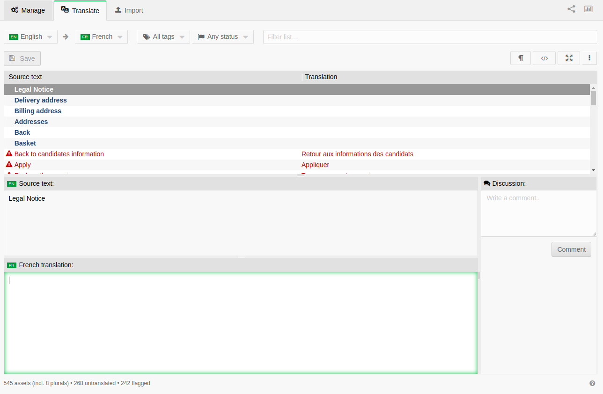Viewport: 603px width, 394px height.
Task: Expand the All tags filter
Action: pos(163,37)
